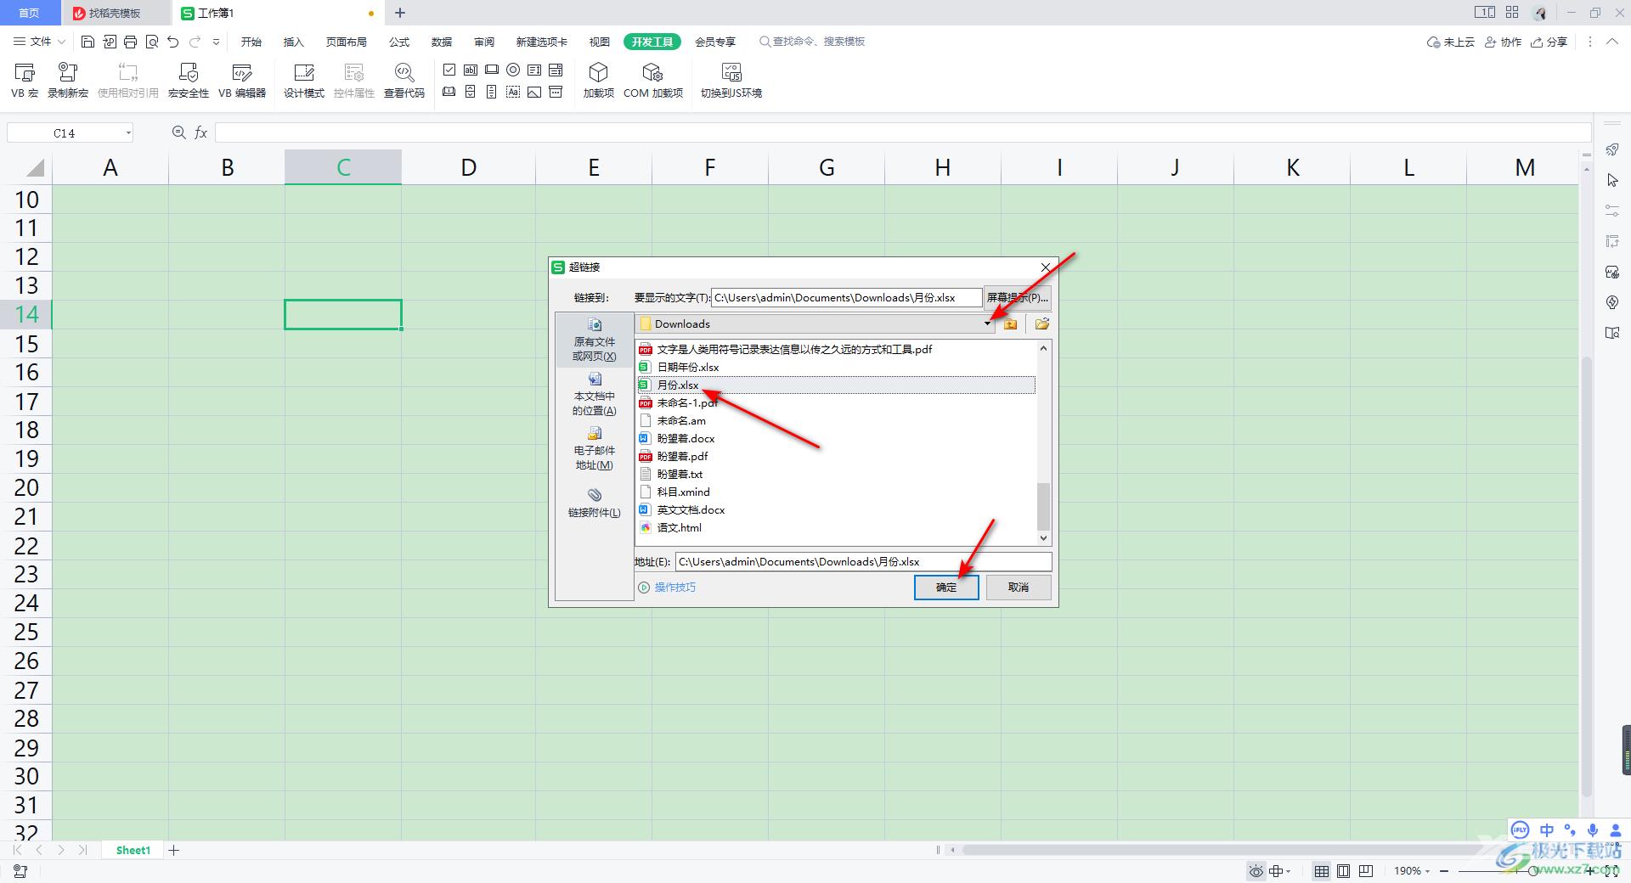Switch to page layout view
Image resolution: width=1631 pixels, height=883 pixels.
1343,871
